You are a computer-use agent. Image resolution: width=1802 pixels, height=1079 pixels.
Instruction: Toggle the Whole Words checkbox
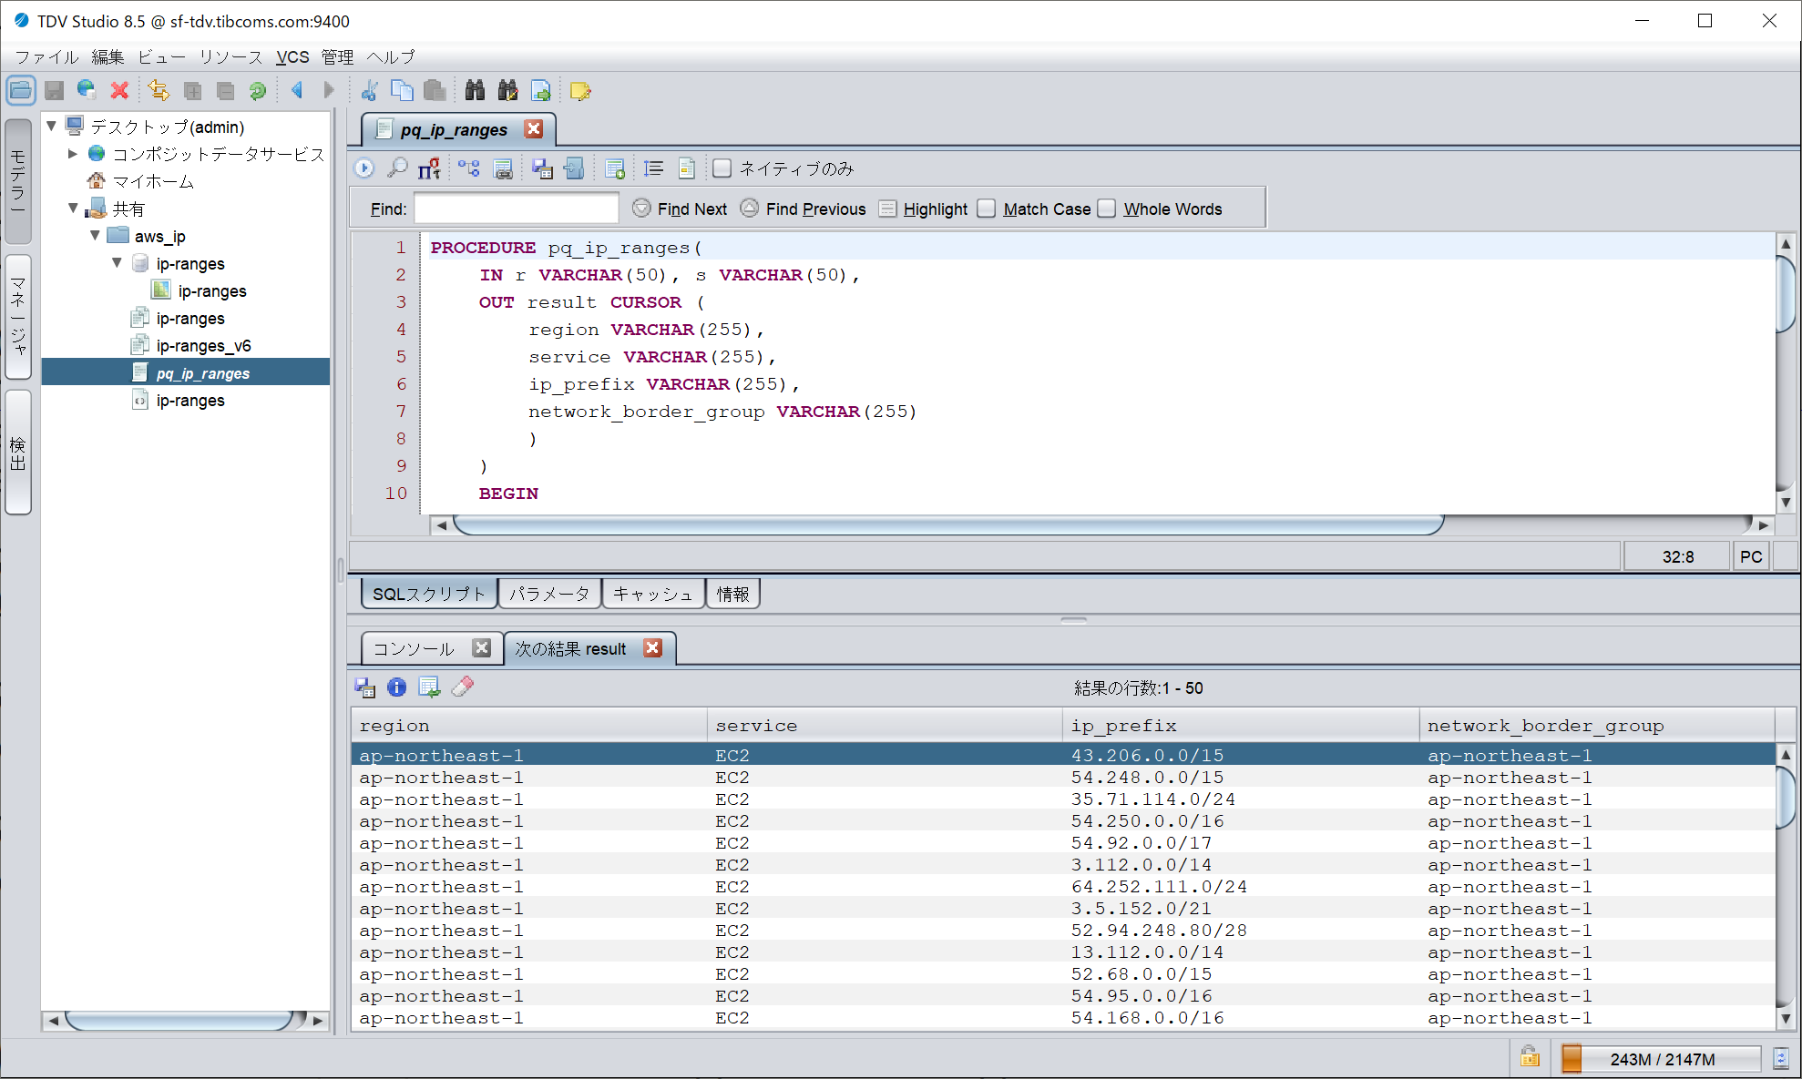click(x=1107, y=209)
